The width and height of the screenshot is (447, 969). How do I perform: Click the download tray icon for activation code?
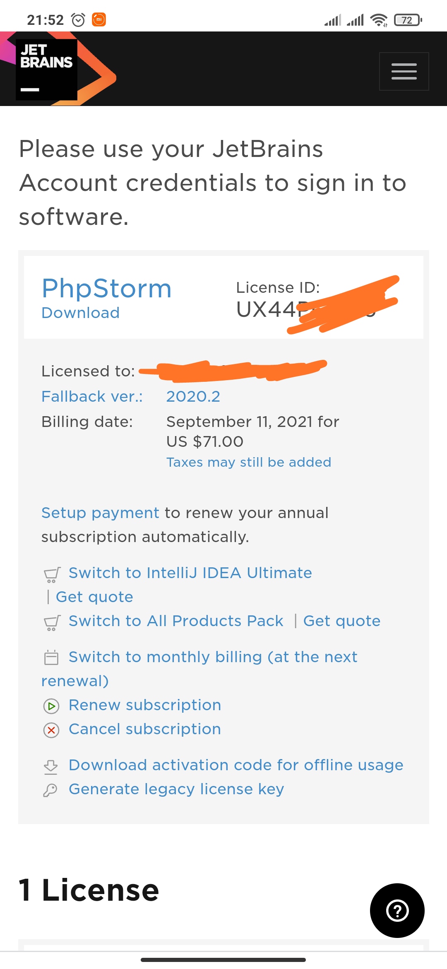coord(51,766)
